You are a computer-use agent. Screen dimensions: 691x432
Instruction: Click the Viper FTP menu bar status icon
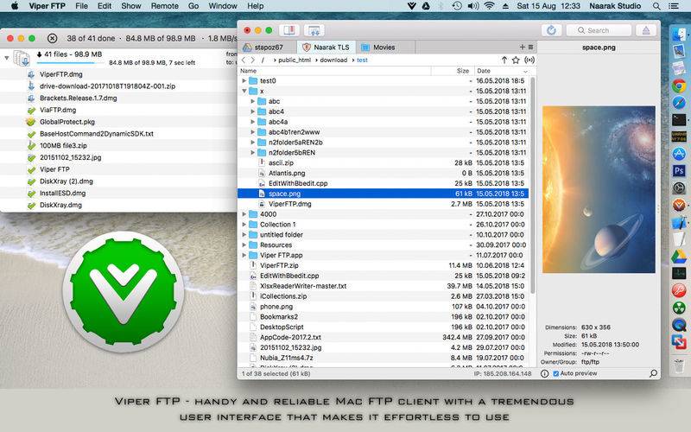[x=412, y=6]
